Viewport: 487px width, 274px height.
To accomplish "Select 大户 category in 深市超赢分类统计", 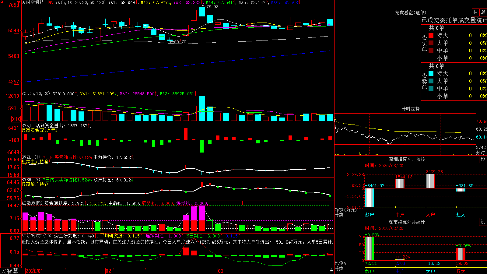I will point(430,271).
